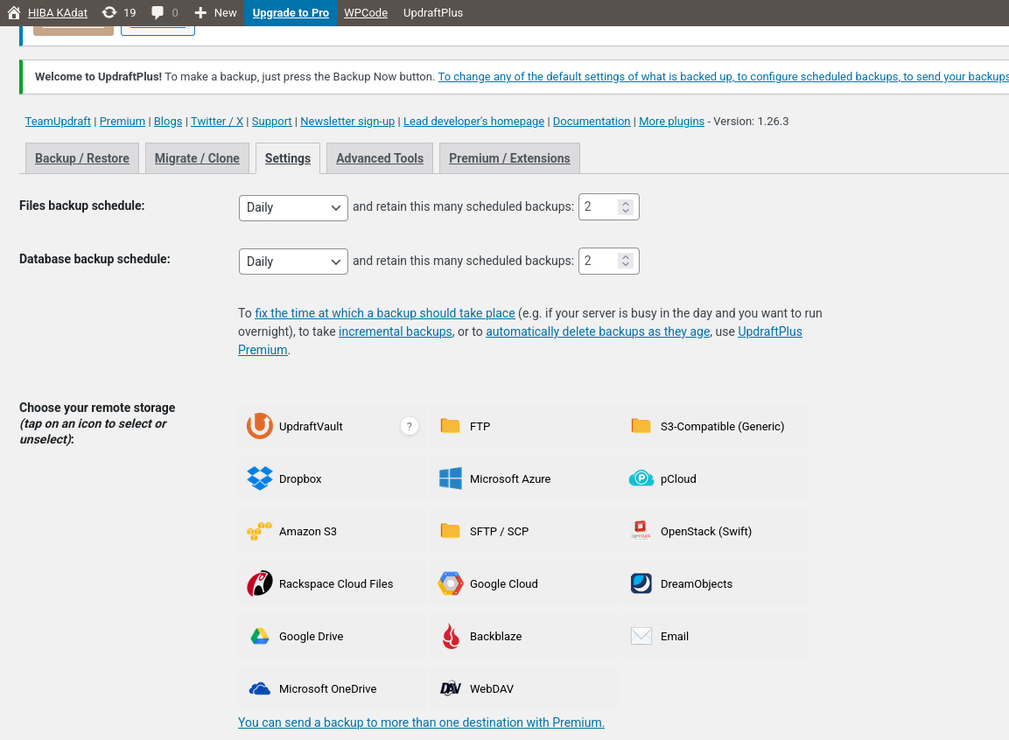Switch to the Backup / Restore tab
The image size is (1009, 740).
(81, 158)
